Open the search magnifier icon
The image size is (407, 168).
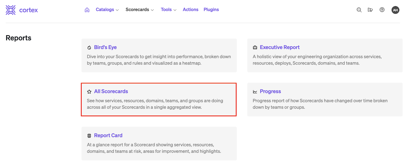359,10
